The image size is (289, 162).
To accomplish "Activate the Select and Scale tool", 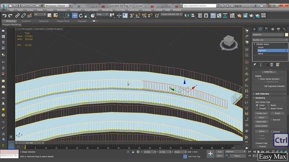I will (87, 16).
